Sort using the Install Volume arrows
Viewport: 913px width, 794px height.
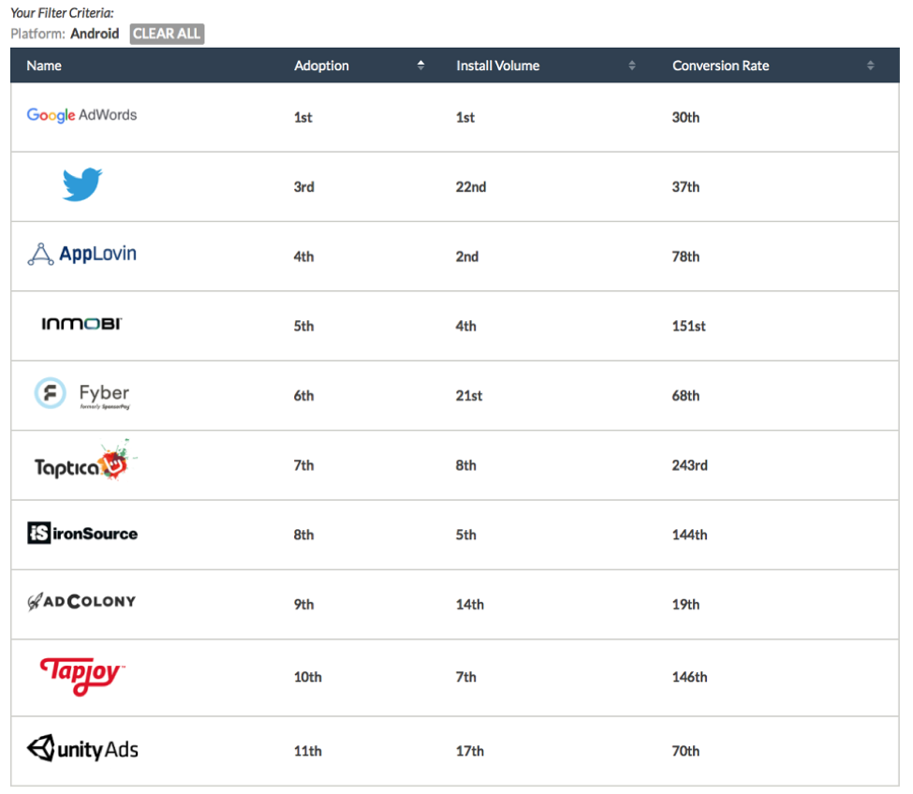(x=632, y=66)
